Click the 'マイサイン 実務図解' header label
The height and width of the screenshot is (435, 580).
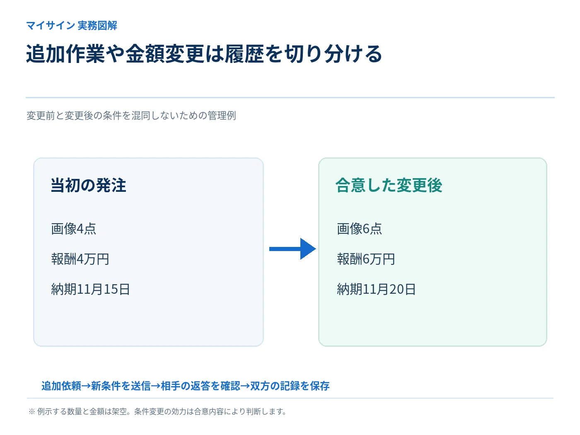[x=72, y=26]
